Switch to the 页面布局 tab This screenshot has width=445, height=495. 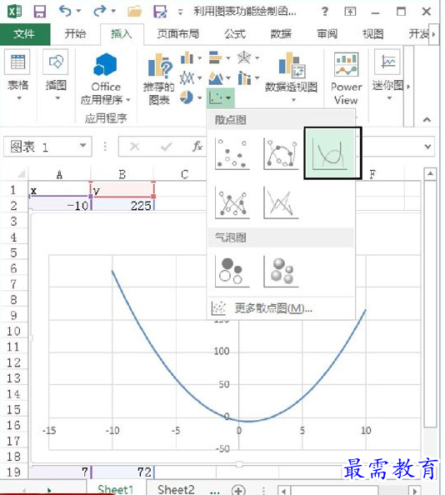(x=178, y=34)
